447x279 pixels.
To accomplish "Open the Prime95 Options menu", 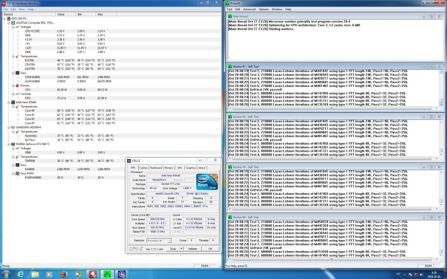I will coord(264,9).
